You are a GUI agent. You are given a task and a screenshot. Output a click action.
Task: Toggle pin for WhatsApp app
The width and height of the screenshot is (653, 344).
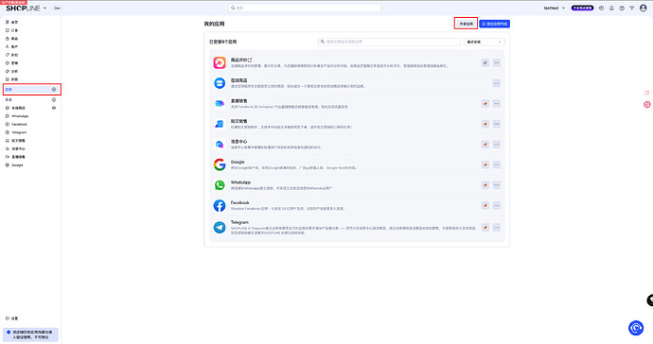[x=485, y=185]
